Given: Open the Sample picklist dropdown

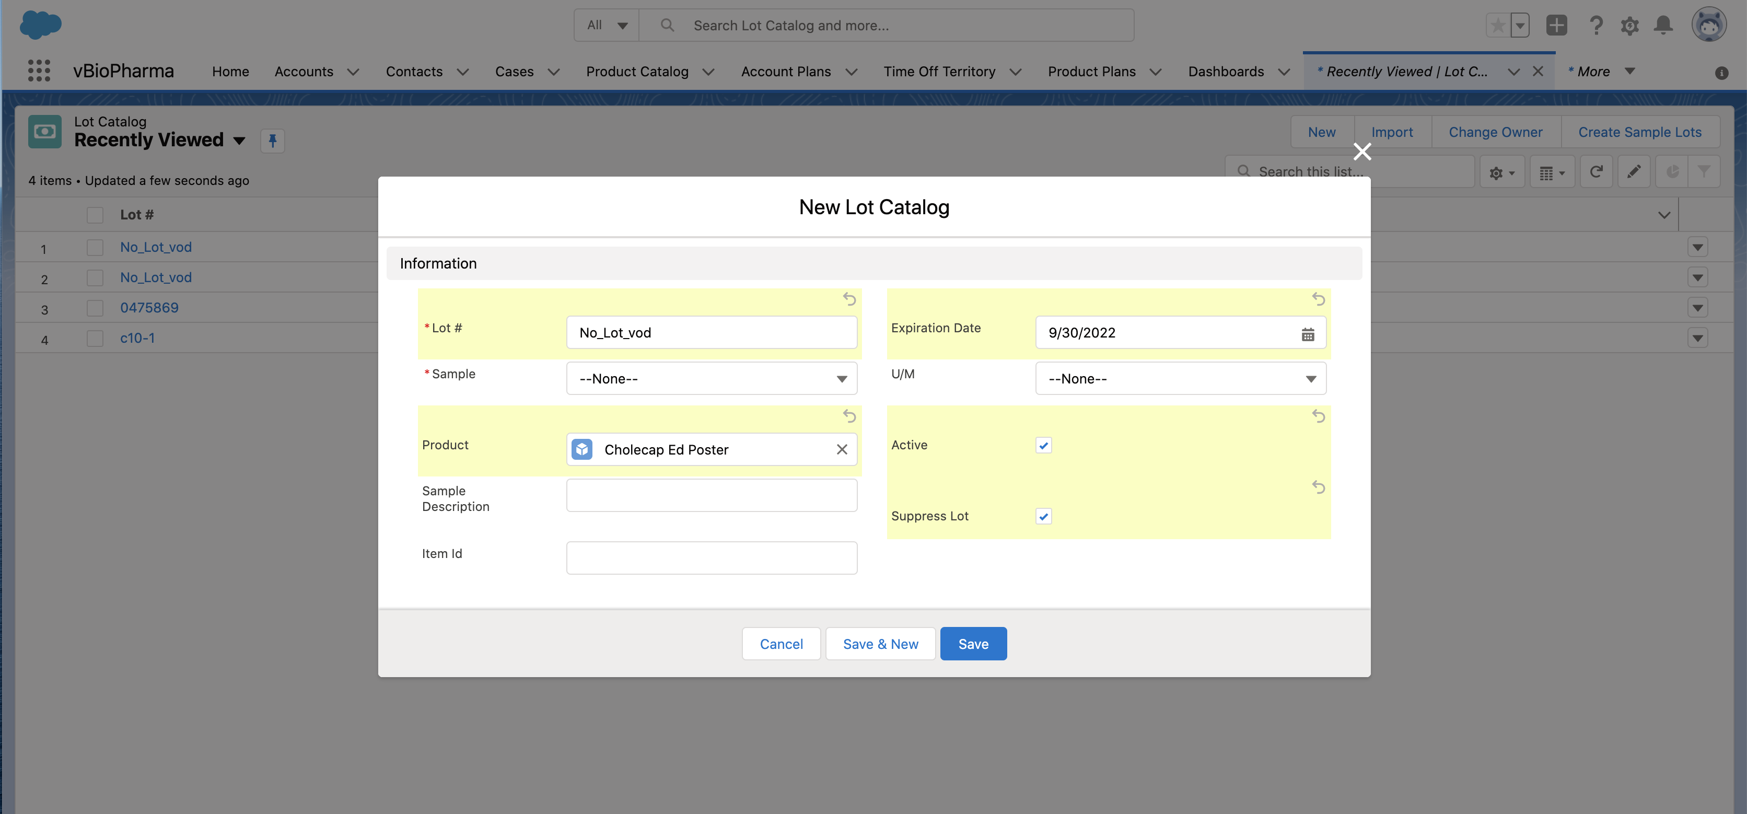Looking at the screenshot, I should click(711, 378).
